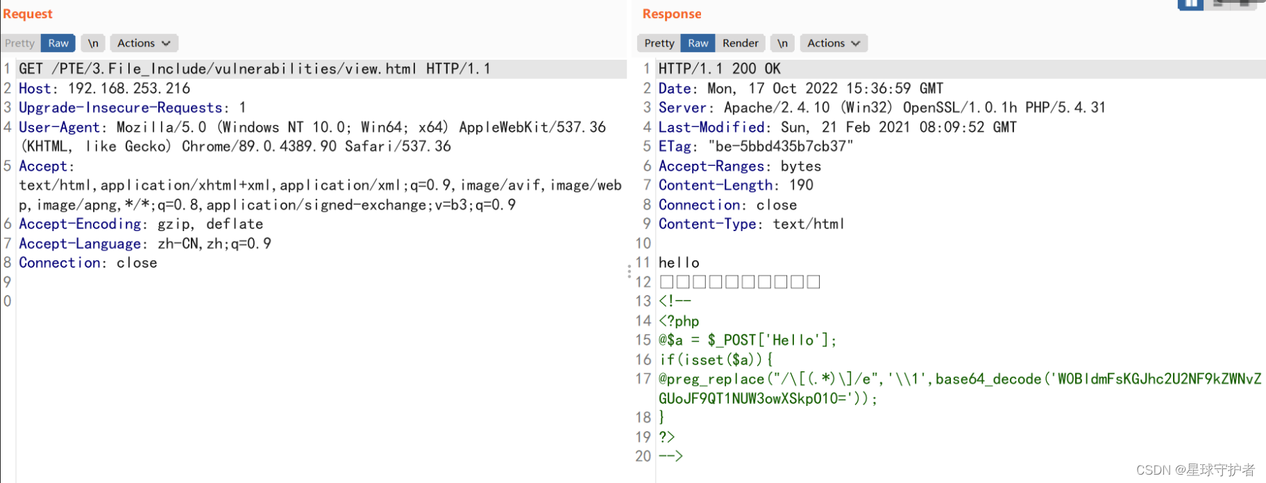Click the splitter handle dots between panels
This screenshot has width=1266, height=483.
(x=630, y=271)
